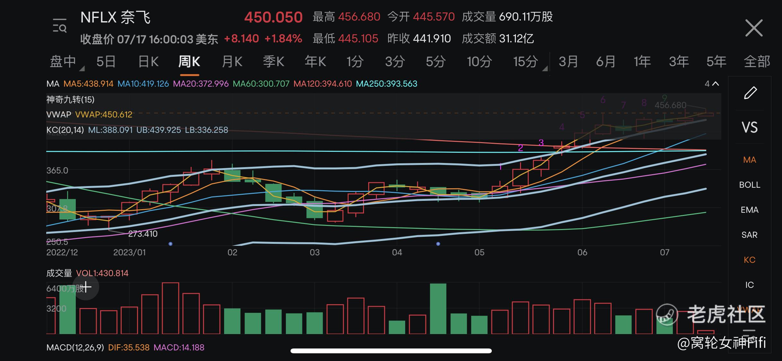Set range to 1年
This screenshot has width=782, height=361.
(642, 61)
